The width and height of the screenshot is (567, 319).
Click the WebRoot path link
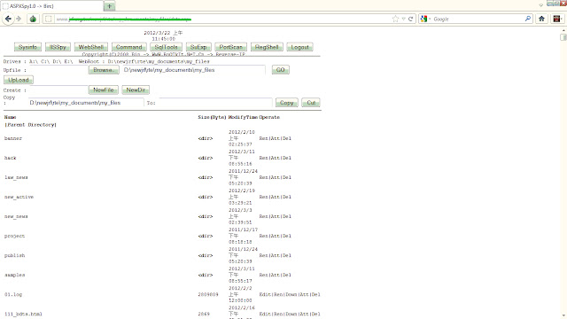[x=159, y=61]
